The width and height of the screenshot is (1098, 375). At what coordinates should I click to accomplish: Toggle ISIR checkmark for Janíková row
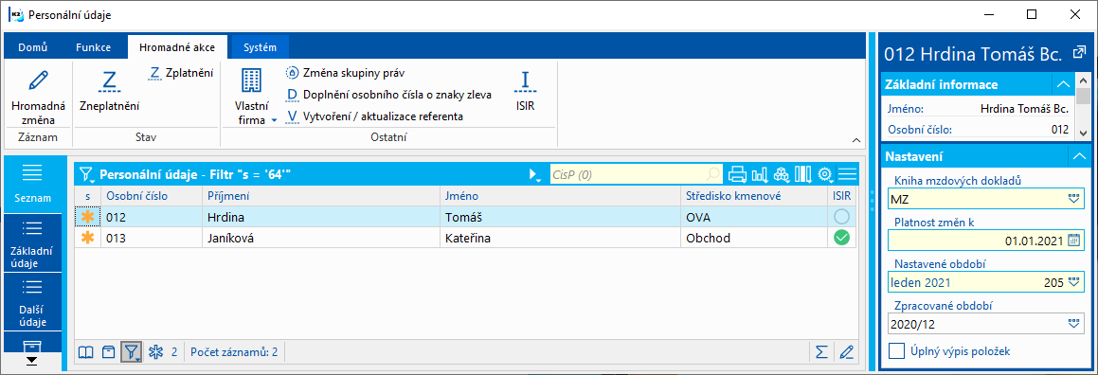point(841,238)
